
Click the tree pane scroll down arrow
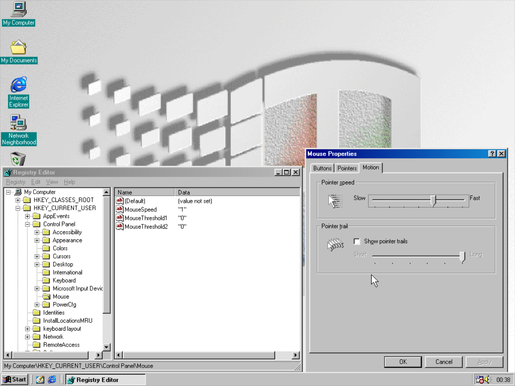click(x=107, y=347)
